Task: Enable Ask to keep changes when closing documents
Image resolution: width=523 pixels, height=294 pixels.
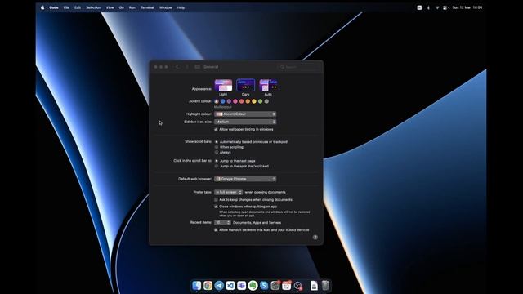Action: tap(216, 199)
